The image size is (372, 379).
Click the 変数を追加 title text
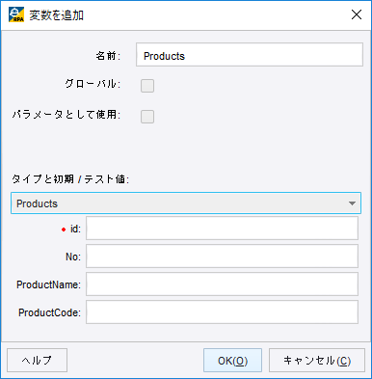(57, 15)
